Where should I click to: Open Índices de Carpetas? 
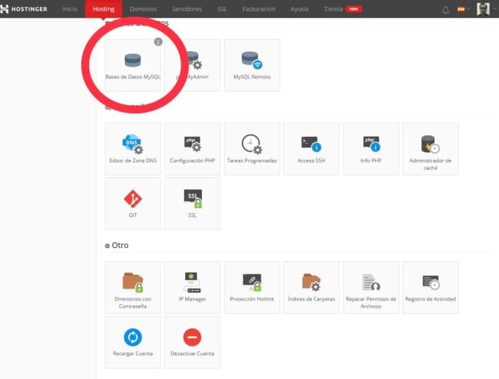(311, 288)
